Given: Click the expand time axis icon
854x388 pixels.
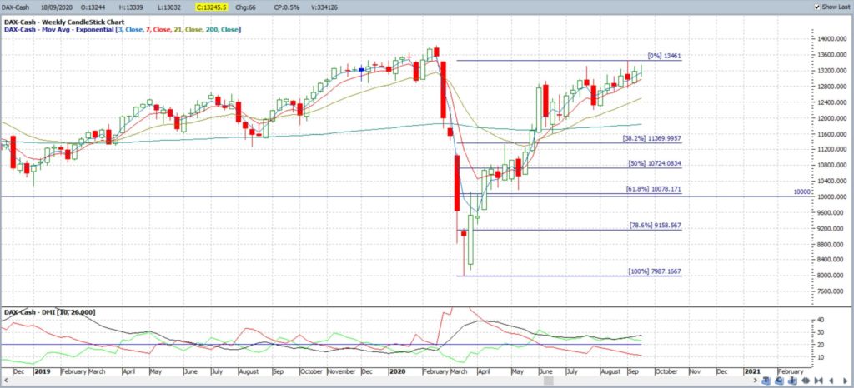Looking at the screenshot, I should pos(806,381).
